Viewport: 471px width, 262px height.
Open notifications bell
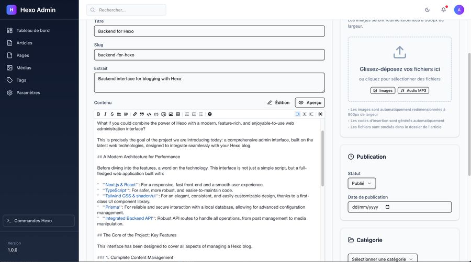point(444,10)
